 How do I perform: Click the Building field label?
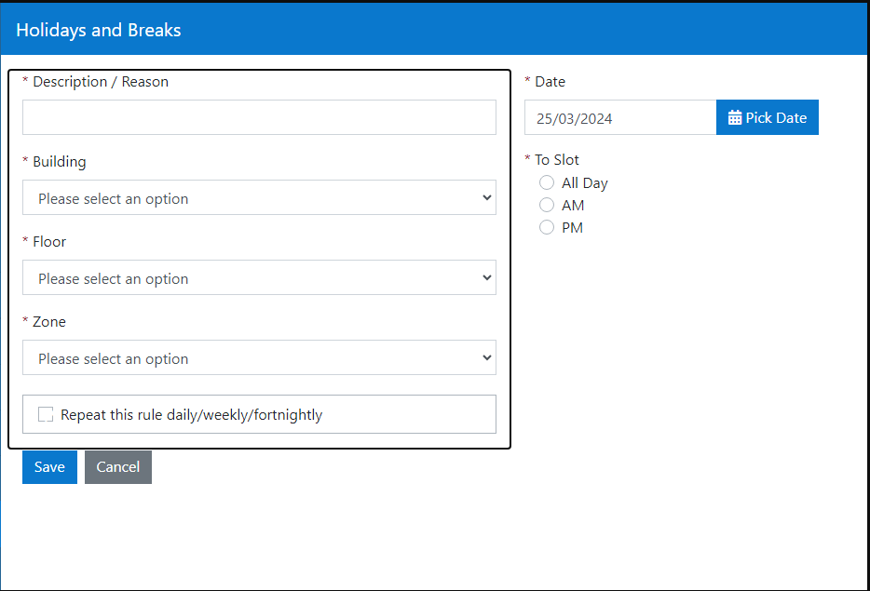(60, 162)
